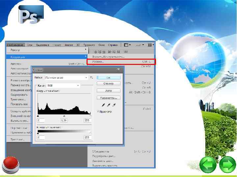Viewport: 237px width, 177px height.
Task: Click the Параметры button
Action: (109, 98)
